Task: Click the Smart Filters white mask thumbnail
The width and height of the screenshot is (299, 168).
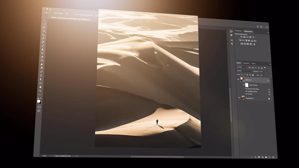Action: 247,85
